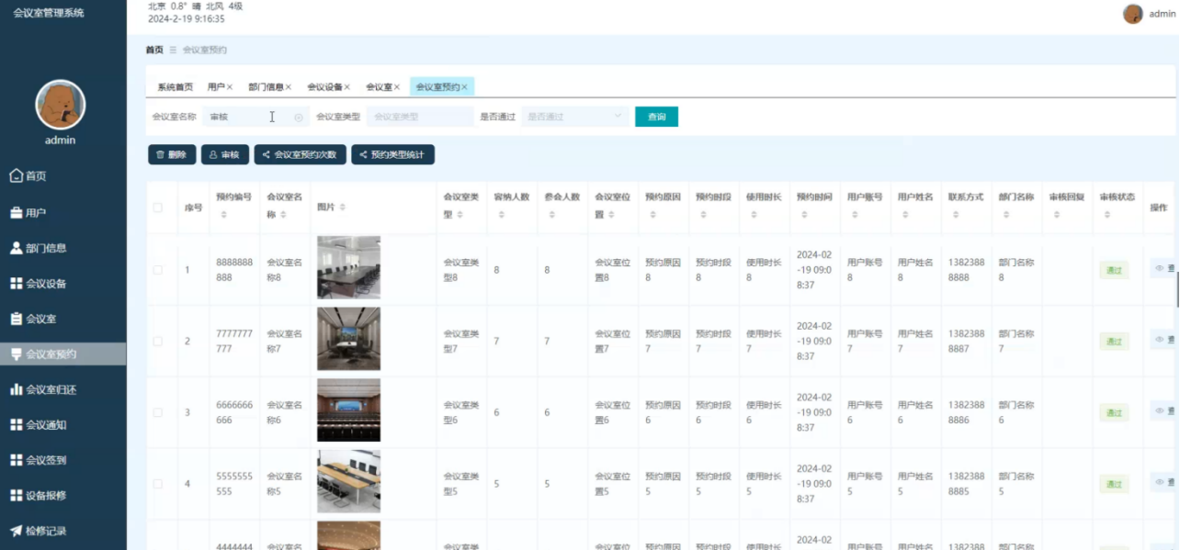1180x550 pixels.
Task: Sort by 预约原因 column arrows
Action: [x=652, y=215]
